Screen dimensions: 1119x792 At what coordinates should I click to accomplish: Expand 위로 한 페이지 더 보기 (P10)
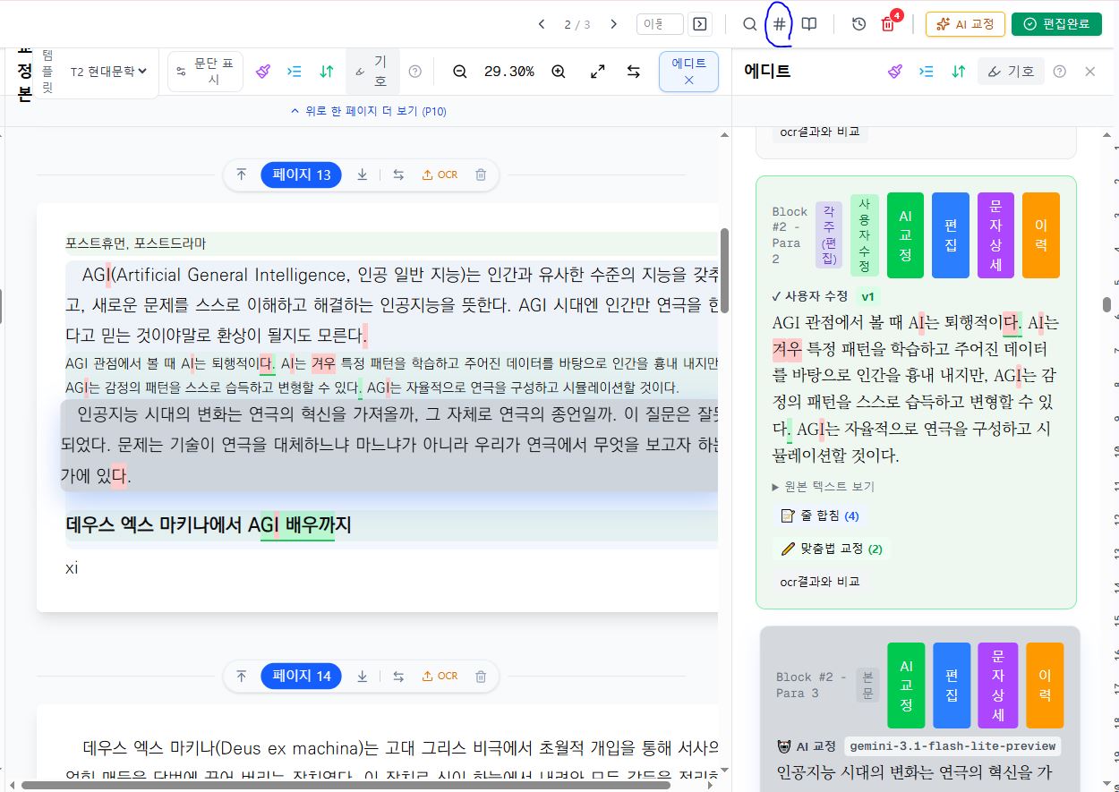[369, 111]
